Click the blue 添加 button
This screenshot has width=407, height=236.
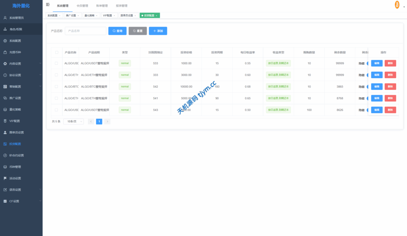(158, 31)
